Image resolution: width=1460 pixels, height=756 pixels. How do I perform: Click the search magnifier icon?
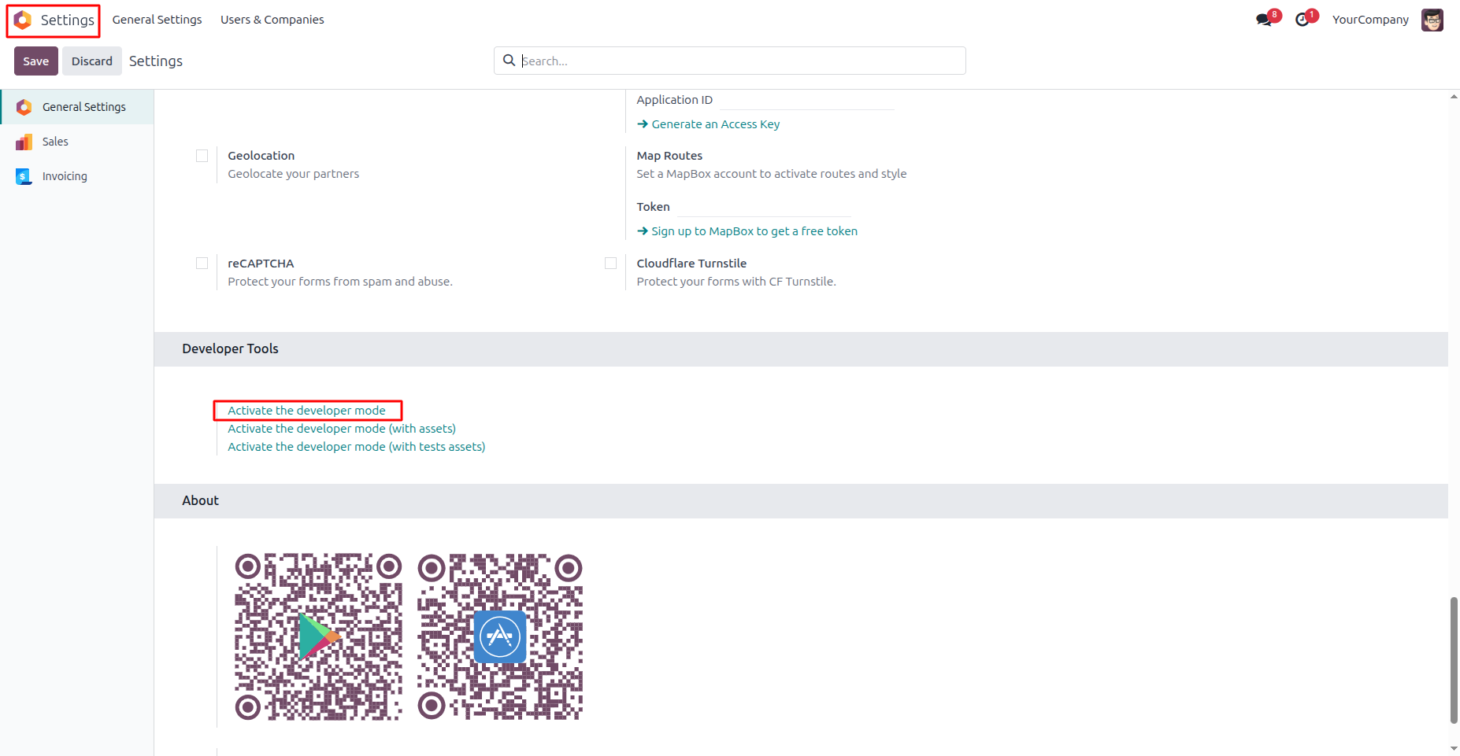pyautogui.click(x=509, y=61)
